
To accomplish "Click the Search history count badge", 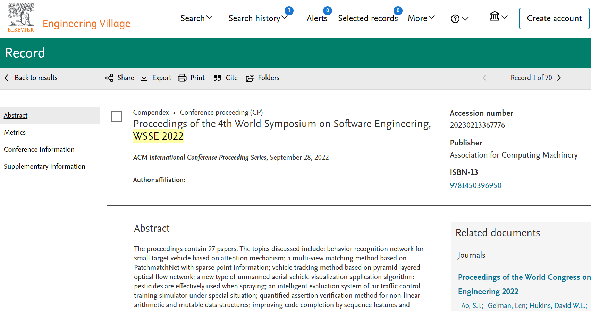I will (289, 11).
